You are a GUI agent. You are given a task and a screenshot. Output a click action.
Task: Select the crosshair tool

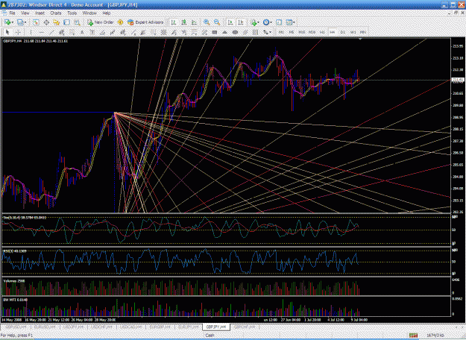[18, 32]
